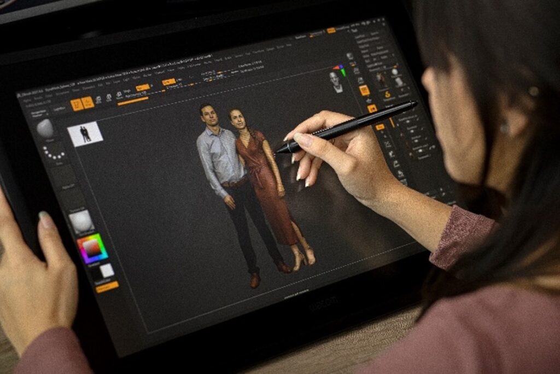Click the BPR render icon
The width and height of the screenshot is (560, 374).
350,56
